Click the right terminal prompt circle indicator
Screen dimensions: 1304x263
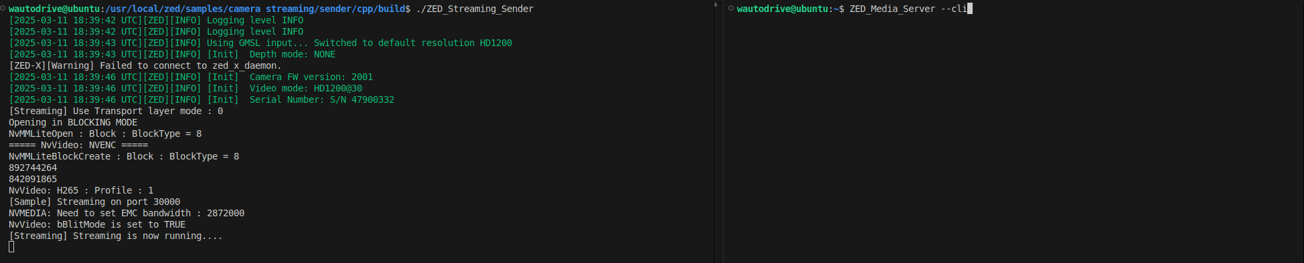(x=731, y=9)
